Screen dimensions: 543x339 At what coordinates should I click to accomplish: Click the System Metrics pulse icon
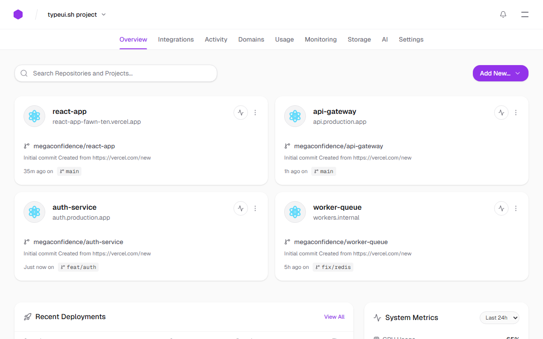tap(377, 318)
